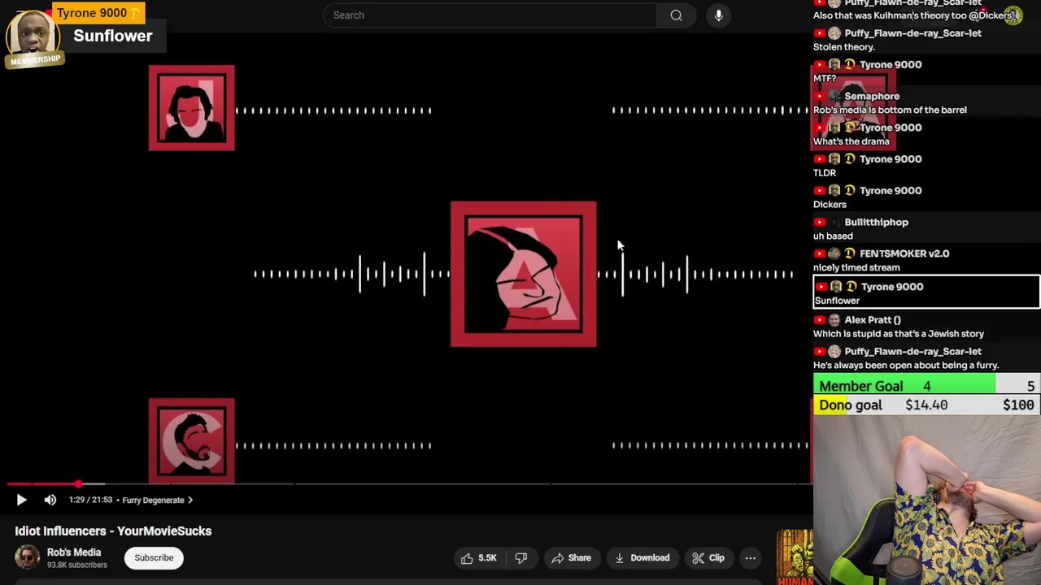The image size is (1041, 585).
Task: Click the bottom-left bearded speaker portrait
Action: tap(192, 441)
